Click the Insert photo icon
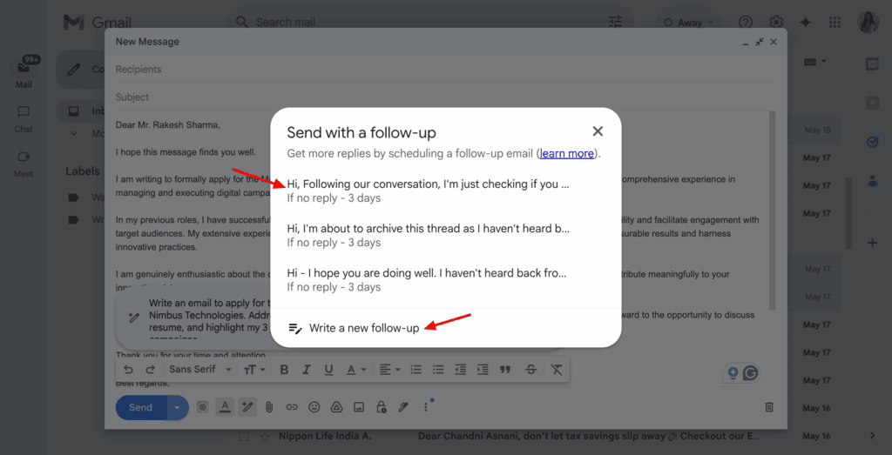Screen dimensions: 892x455 358,407
